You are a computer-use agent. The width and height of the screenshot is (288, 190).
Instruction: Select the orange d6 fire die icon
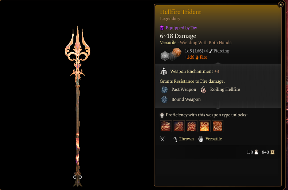click(177, 52)
